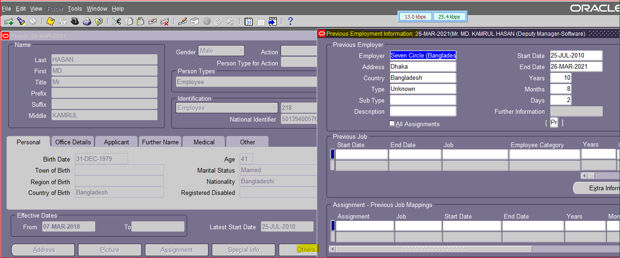
Task: Click the Next Step toolbar icon
Action: [x=63, y=21]
